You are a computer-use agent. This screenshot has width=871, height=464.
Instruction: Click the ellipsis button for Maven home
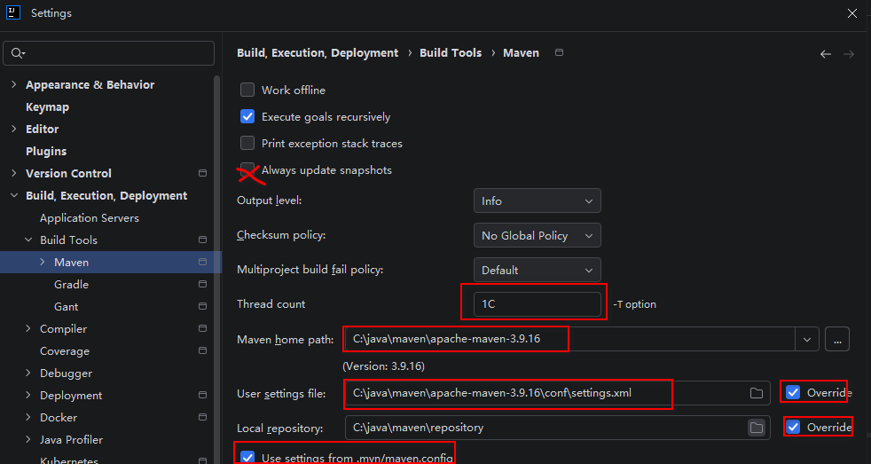(x=837, y=340)
